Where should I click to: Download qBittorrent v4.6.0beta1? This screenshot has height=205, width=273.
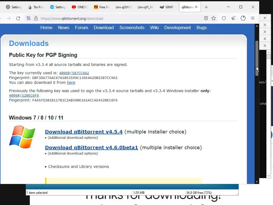click(91, 147)
